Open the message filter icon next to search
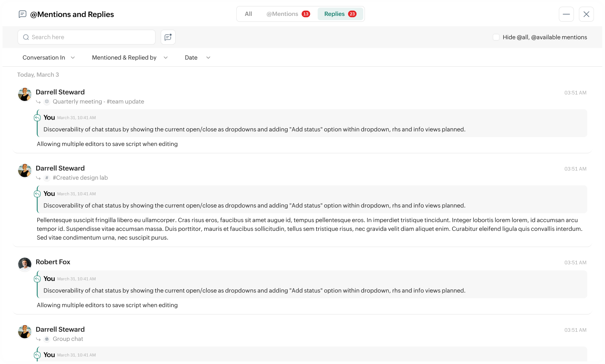The image size is (605, 364). pos(168,37)
